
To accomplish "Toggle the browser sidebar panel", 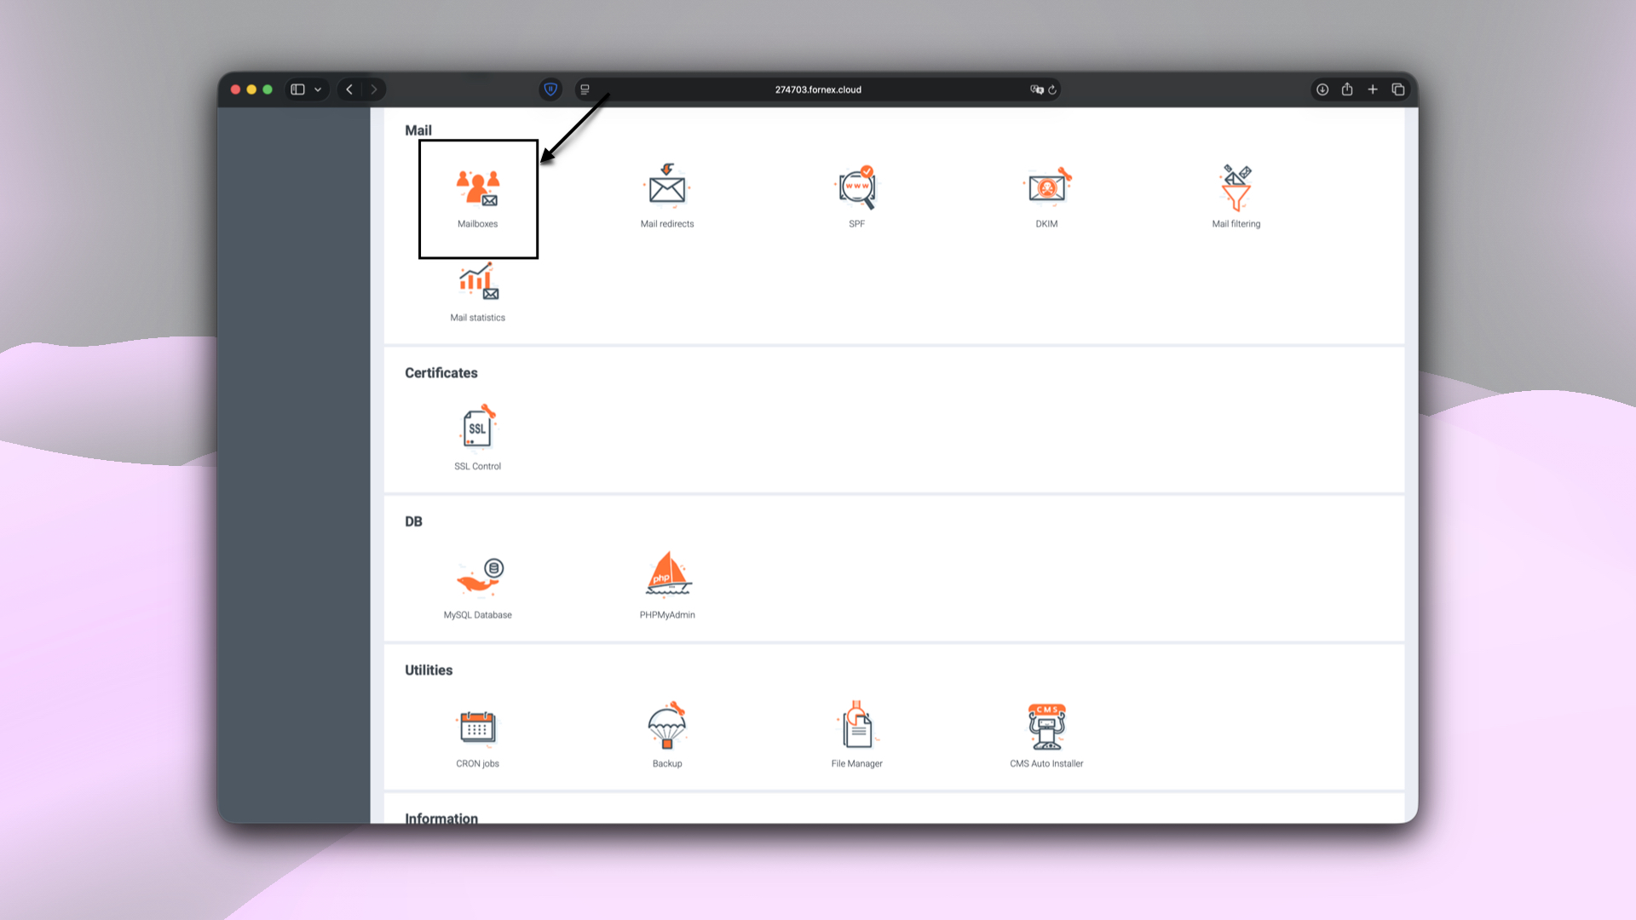I will click(x=297, y=89).
